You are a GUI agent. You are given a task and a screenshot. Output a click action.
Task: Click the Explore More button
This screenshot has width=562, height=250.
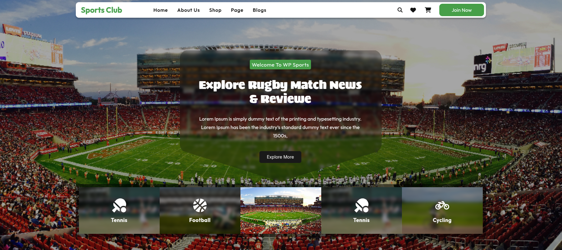pos(280,157)
